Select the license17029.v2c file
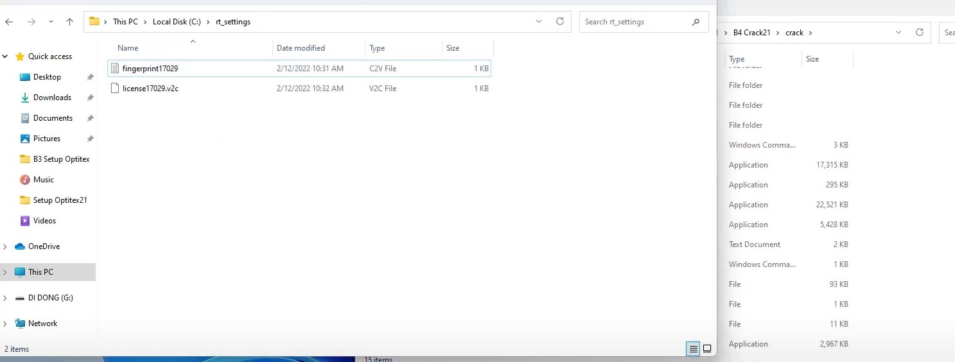This screenshot has height=362, width=955. [150, 89]
